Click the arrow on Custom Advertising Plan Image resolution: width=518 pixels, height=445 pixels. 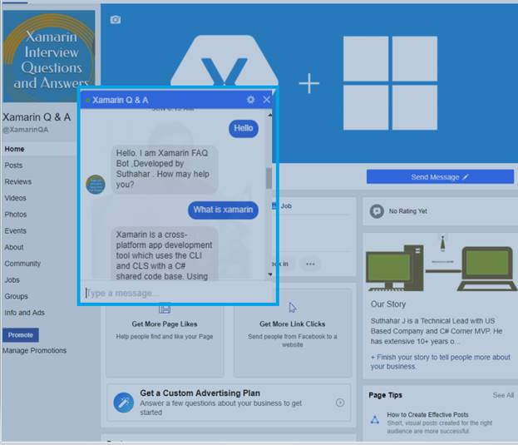pos(340,403)
